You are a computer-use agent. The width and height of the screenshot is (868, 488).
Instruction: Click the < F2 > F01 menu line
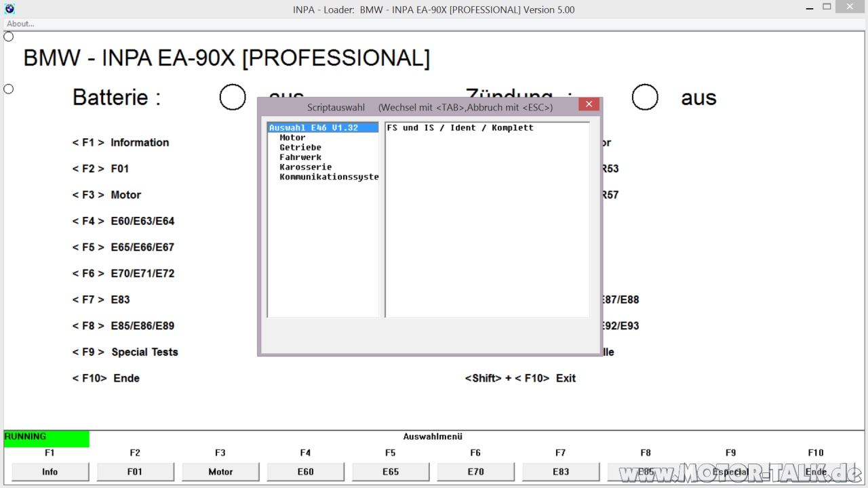coord(100,169)
